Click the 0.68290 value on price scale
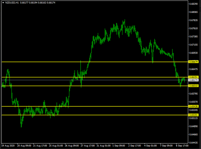The image size is (201, 149). click(194, 4)
